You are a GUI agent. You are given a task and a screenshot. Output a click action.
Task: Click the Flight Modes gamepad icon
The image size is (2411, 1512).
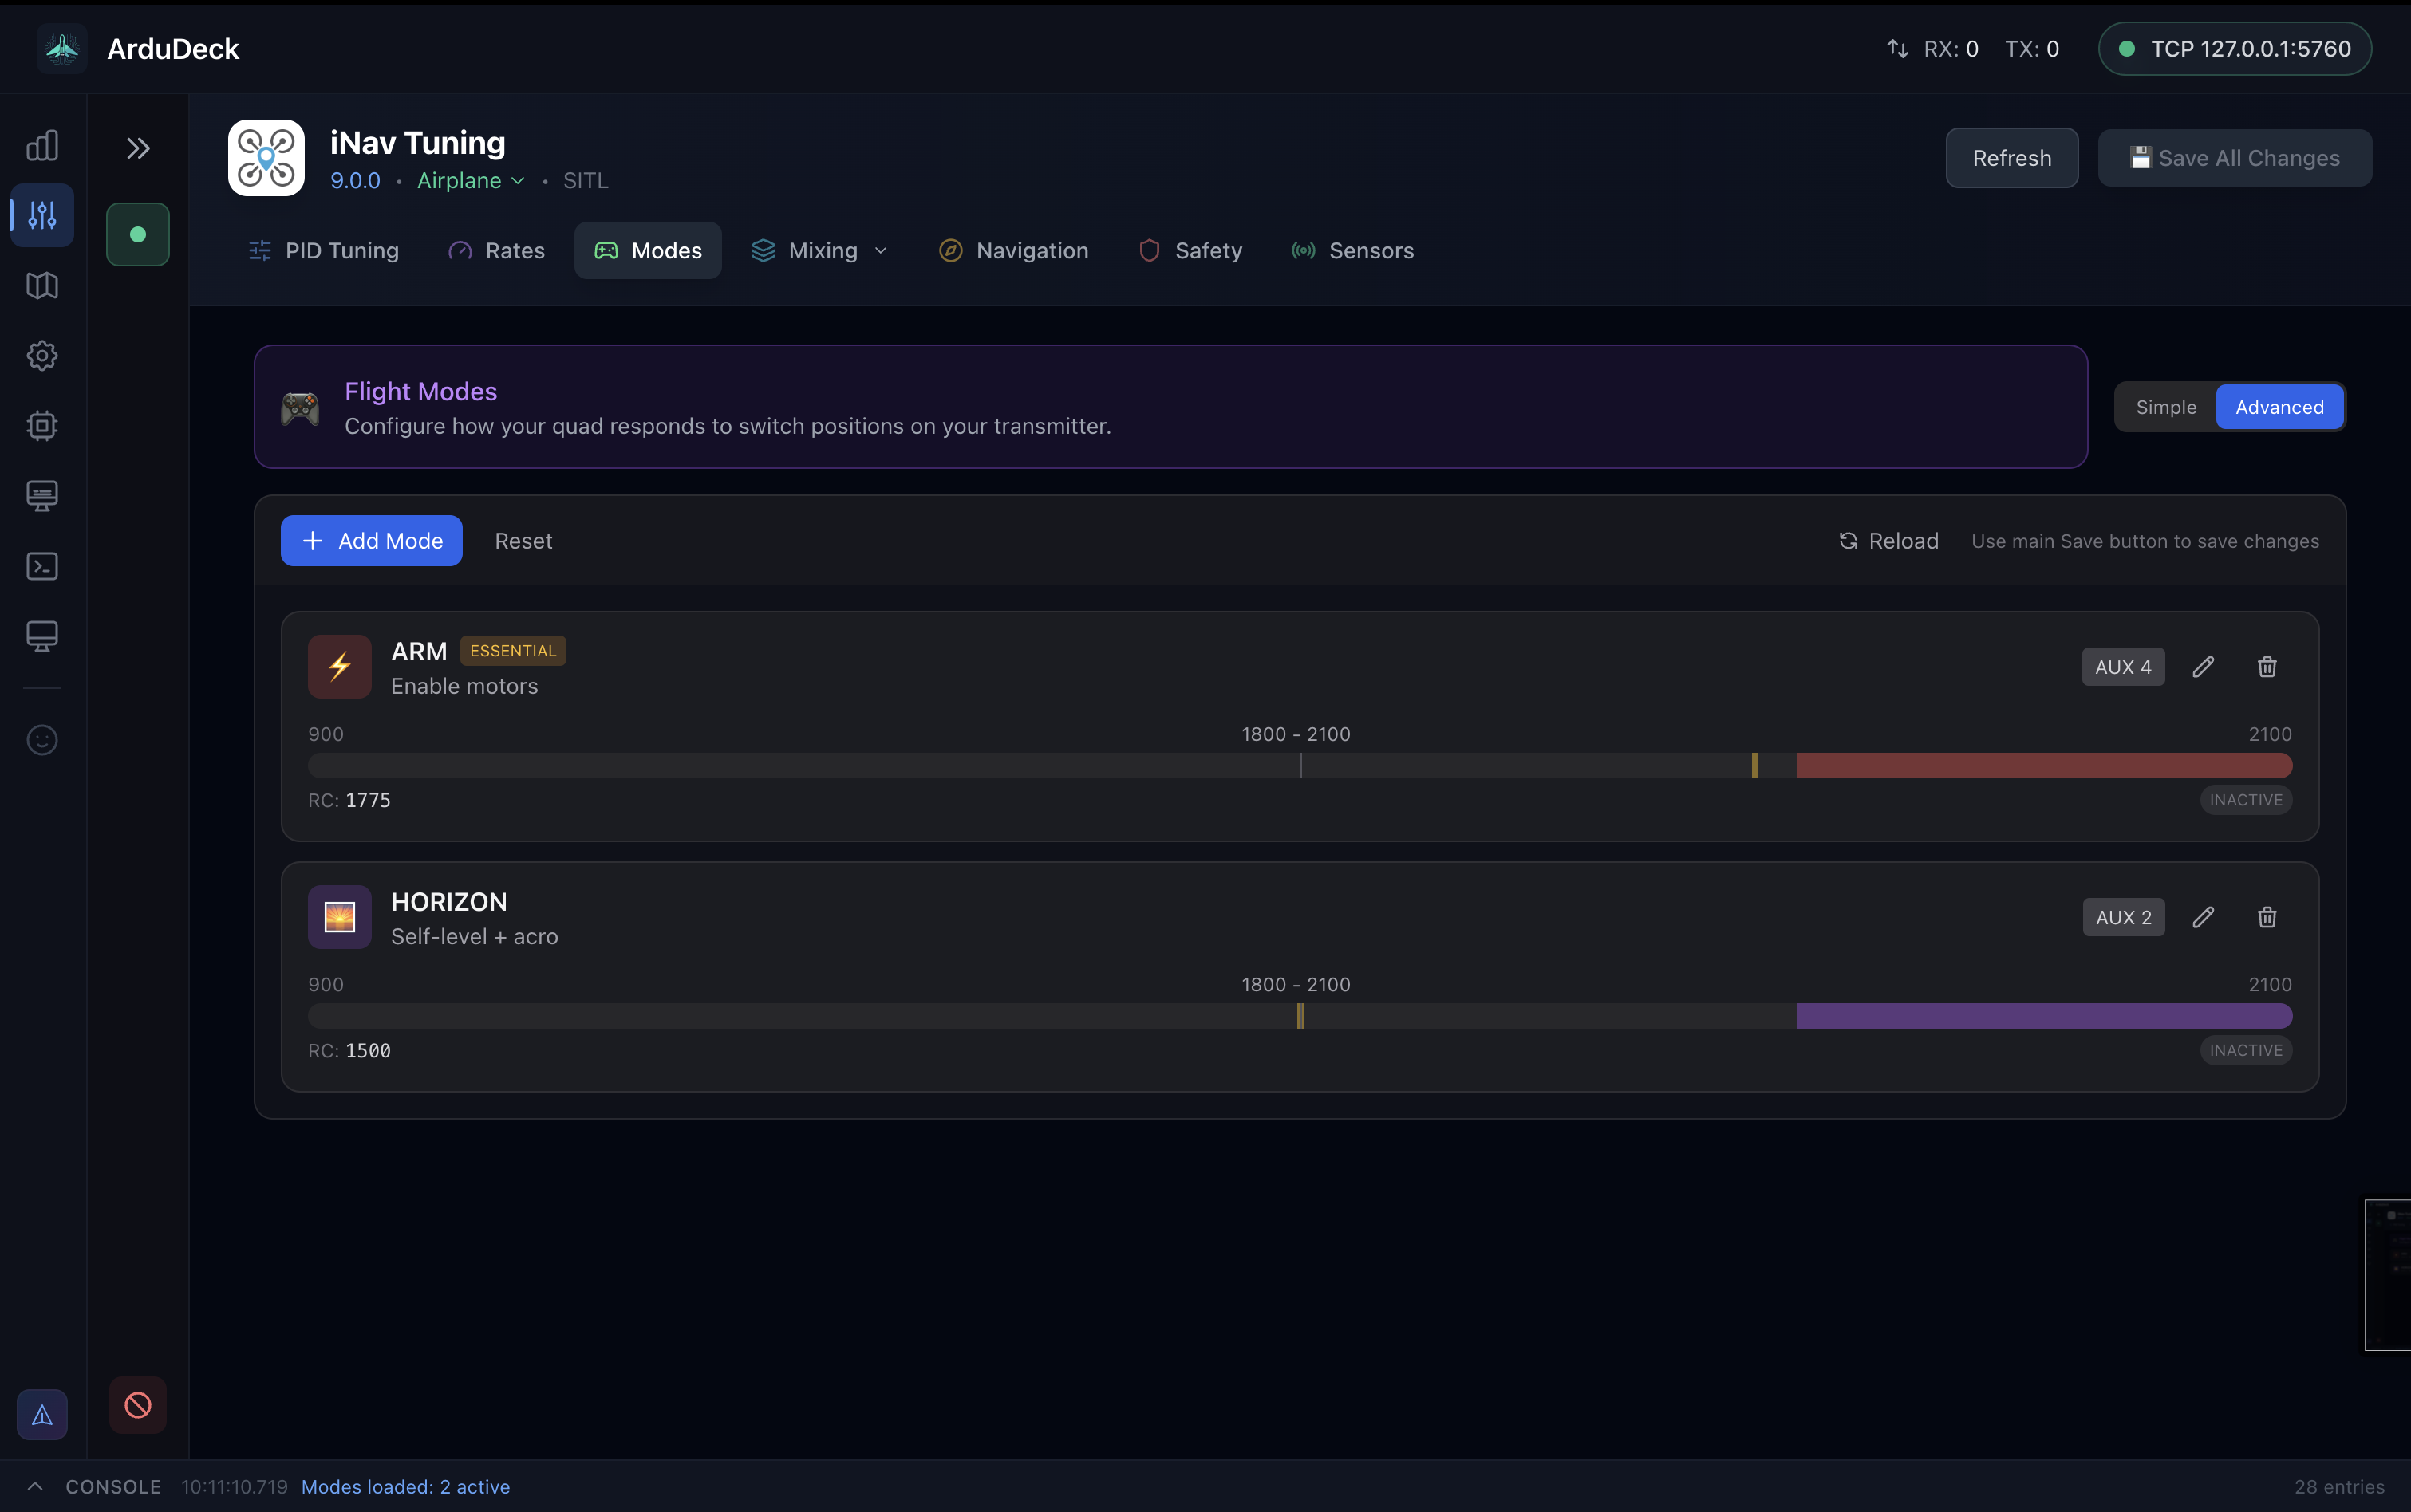[x=300, y=408]
